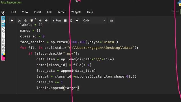Screen dimensions: 181x102
Task: Click the 'data_item = np.load' line
Action: (75, 59)
